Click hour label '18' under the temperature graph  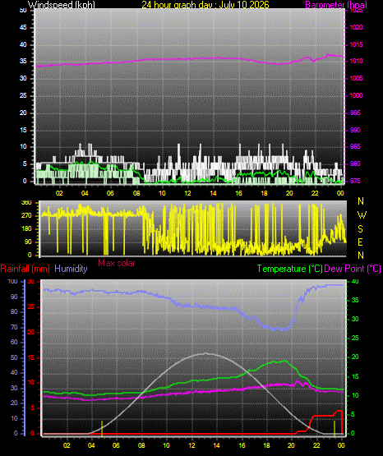click(x=266, y=445)
